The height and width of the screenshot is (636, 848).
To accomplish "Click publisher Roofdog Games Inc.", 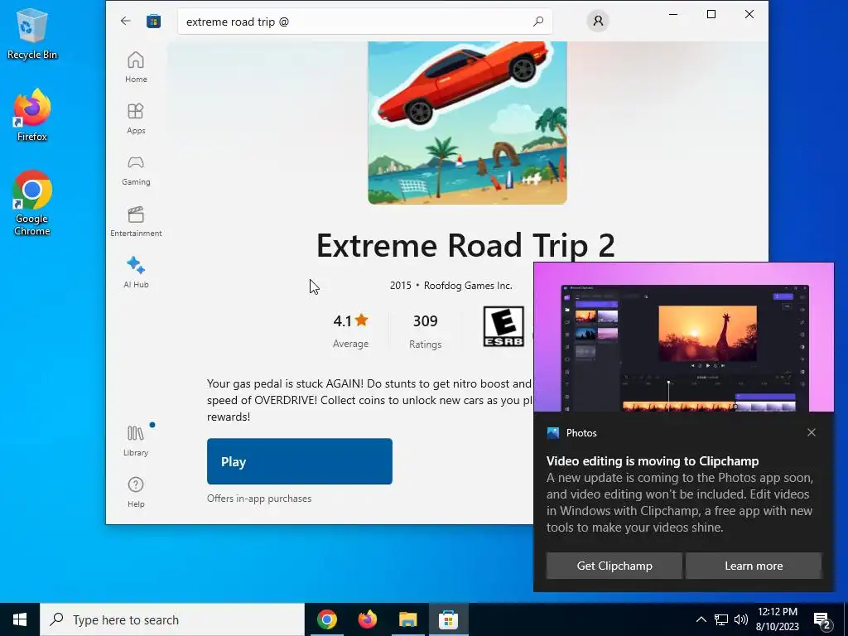I will pyautogui.click(x=468, y=286).
